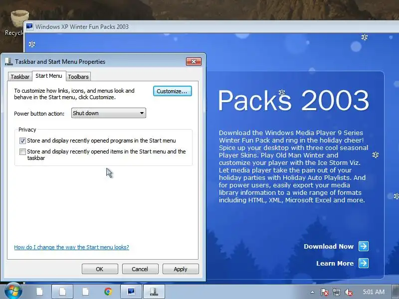
Task: Click the Learn More arrow icon
Action: (x=364, y=263)
